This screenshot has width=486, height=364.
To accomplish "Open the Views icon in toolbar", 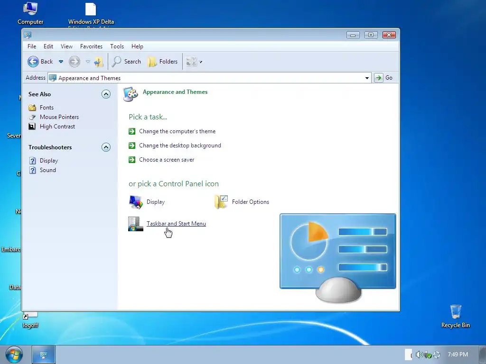I will [x=191, y=62].
